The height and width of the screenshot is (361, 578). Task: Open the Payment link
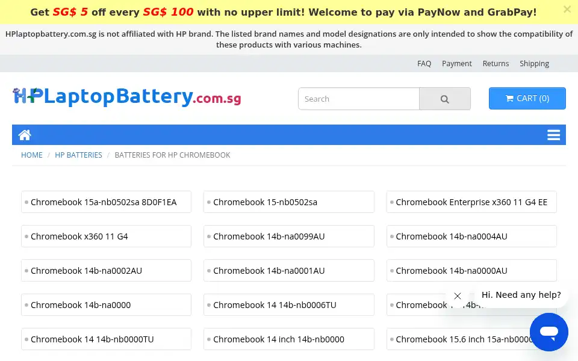[x=457, y=63]
